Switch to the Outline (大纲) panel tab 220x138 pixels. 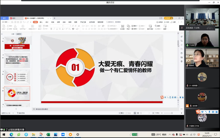13,34
